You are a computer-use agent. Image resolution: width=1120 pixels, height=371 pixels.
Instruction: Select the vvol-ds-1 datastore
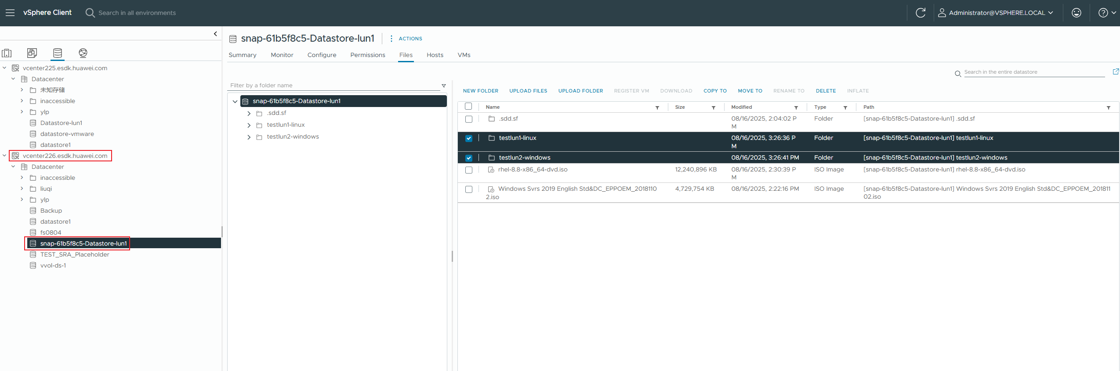point(53,265)
